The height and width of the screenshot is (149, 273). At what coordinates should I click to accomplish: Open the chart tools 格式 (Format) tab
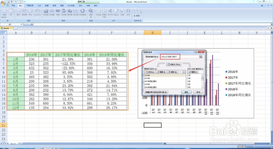click(x=96, y=5)
